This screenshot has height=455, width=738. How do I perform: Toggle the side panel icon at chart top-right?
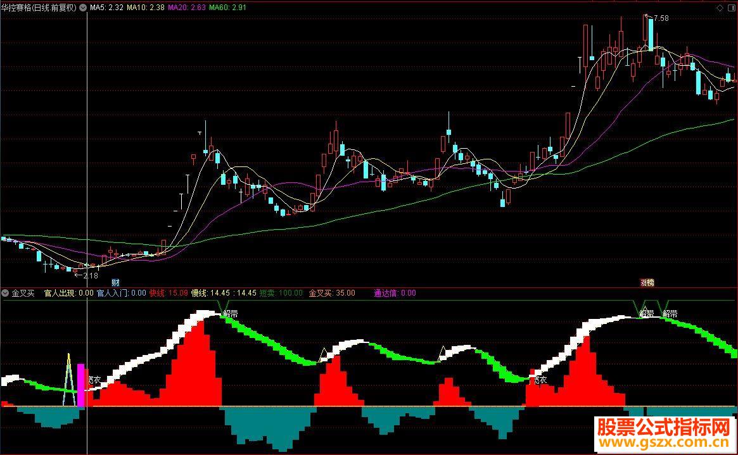click(731, 8)
